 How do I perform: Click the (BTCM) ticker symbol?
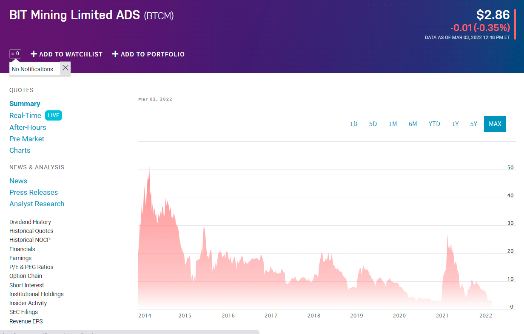point(159,16)
